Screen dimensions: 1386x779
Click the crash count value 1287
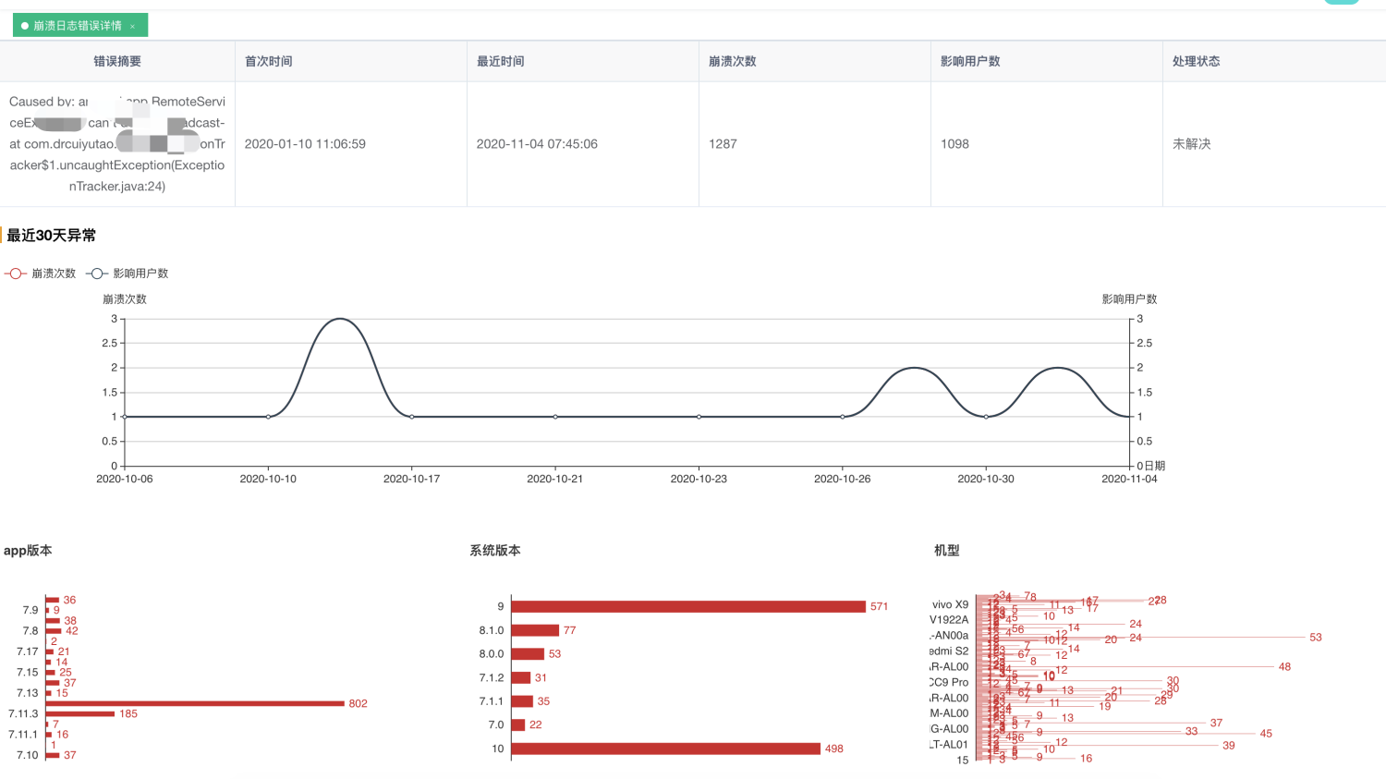pyautogui.click(x=723, y=144)
